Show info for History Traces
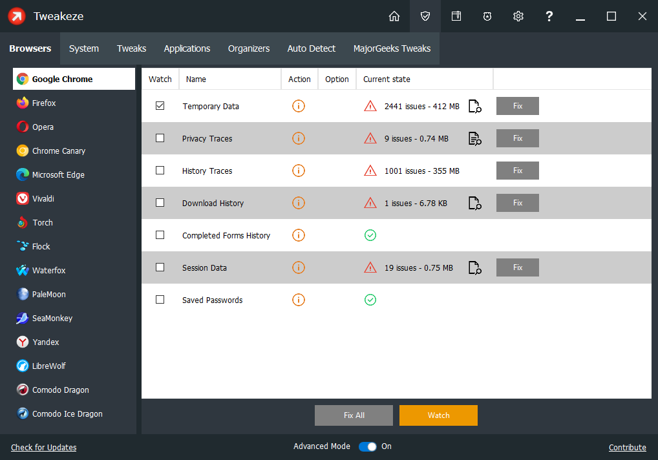 pos(299,171)
